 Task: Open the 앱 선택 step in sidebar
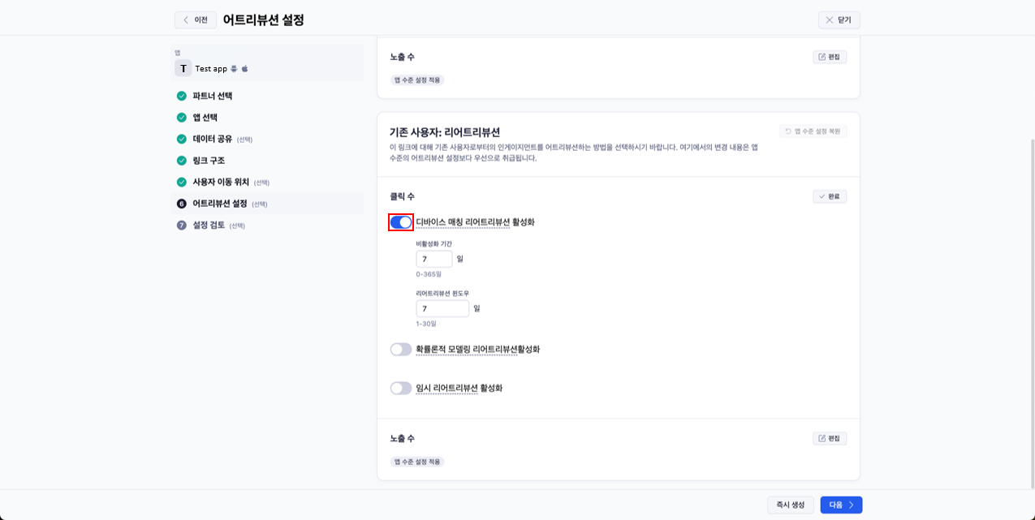tap(205, 118)
